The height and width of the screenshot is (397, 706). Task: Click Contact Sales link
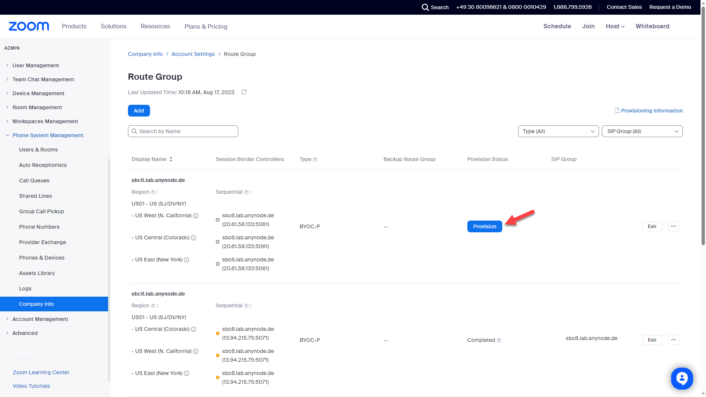(x=624, y=7)
